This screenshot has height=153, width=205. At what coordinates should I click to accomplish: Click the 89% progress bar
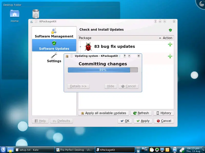point(103,70)
